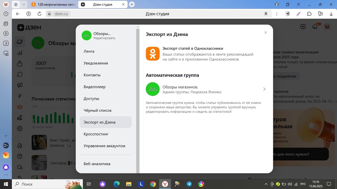Image resolution: width=337 pixels, height=189 pixels.
Task: Select the Дзен-студия browser tab
Action: click(102, 4)
